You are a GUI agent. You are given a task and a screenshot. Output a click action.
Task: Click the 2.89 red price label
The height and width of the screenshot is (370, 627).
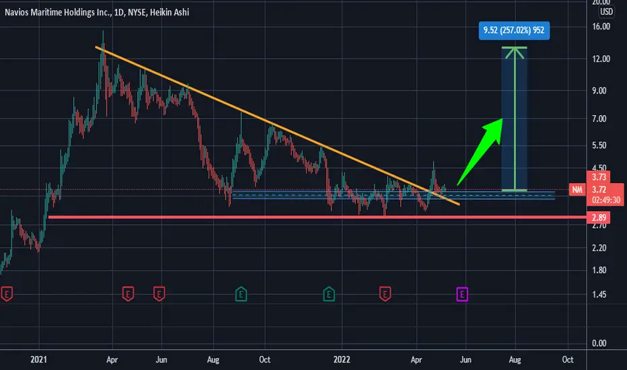click(599, 217)
